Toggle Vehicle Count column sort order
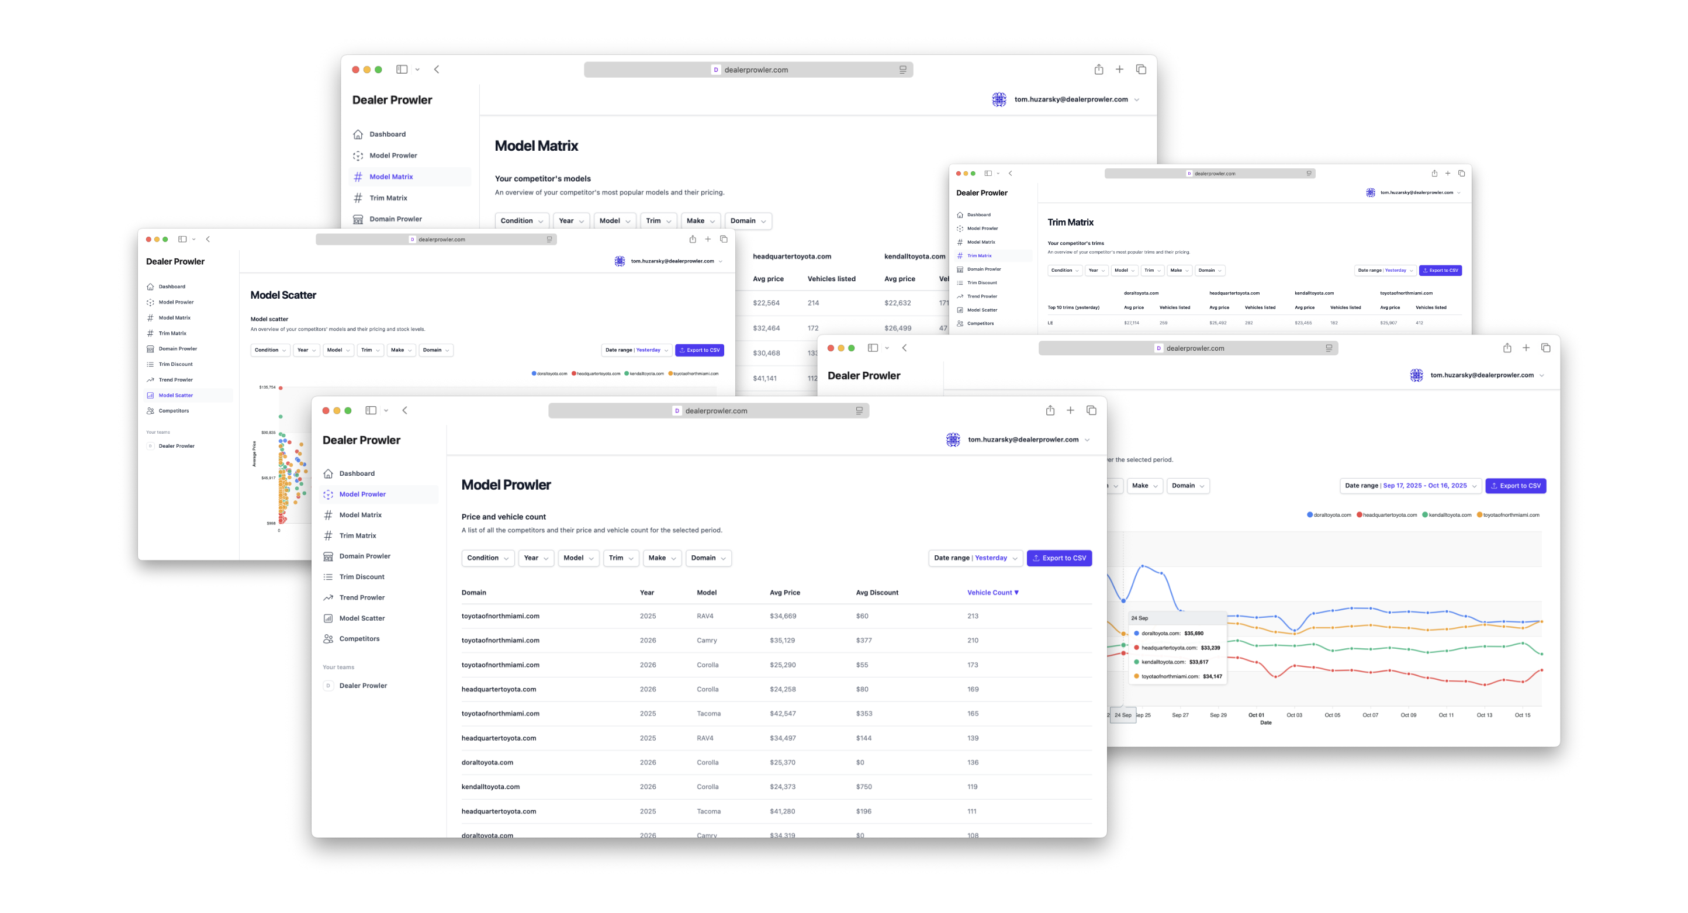Viewport: 1688px width, 913px height. (x=992, y=593)
